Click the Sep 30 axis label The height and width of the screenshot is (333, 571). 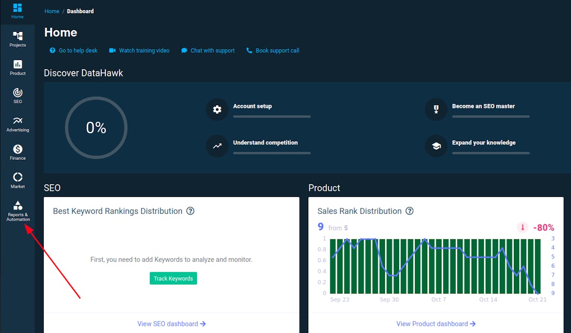[389, 300]
